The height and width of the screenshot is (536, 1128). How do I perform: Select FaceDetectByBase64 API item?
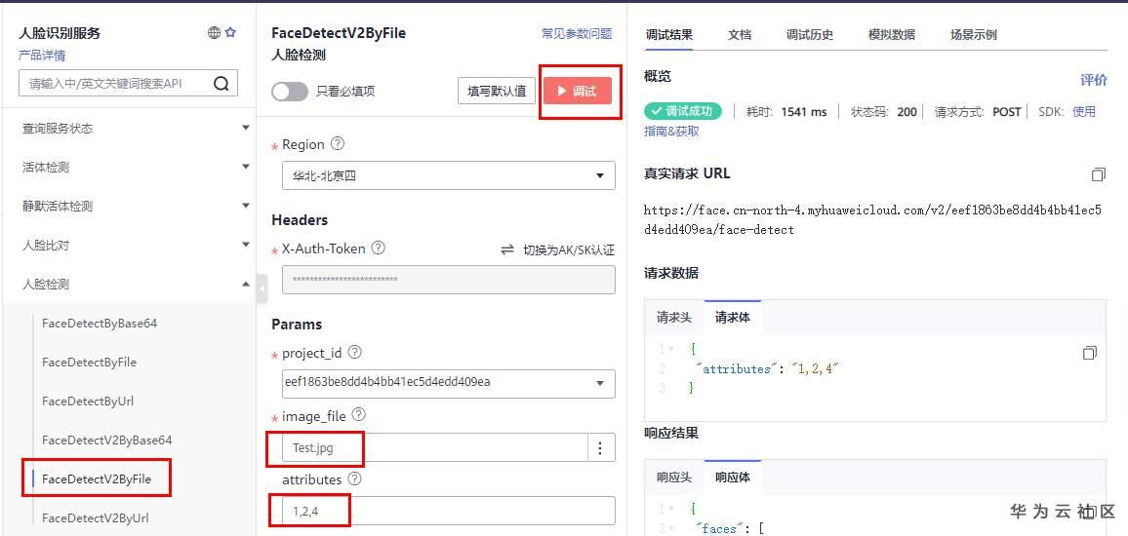(100, 323)
